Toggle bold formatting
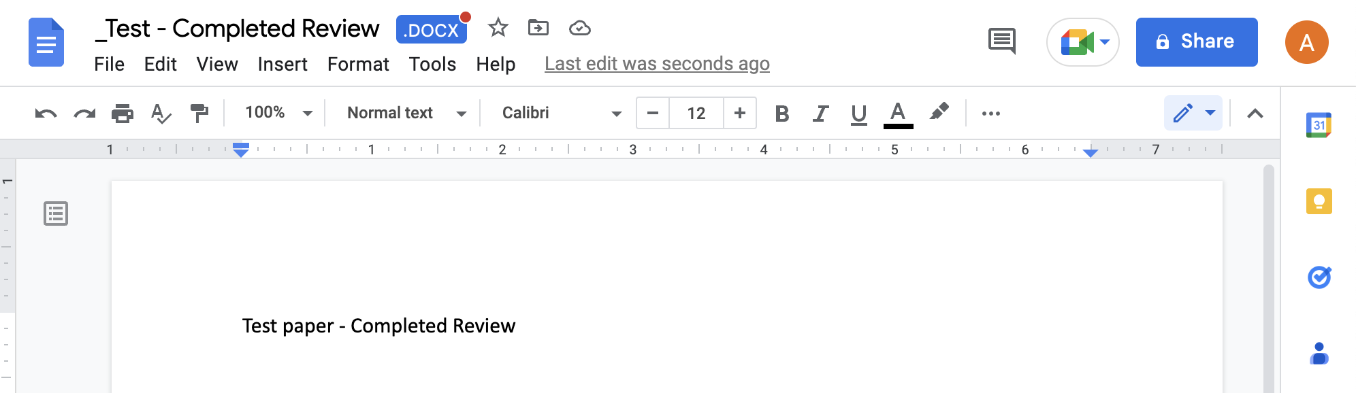 point(782,114)
